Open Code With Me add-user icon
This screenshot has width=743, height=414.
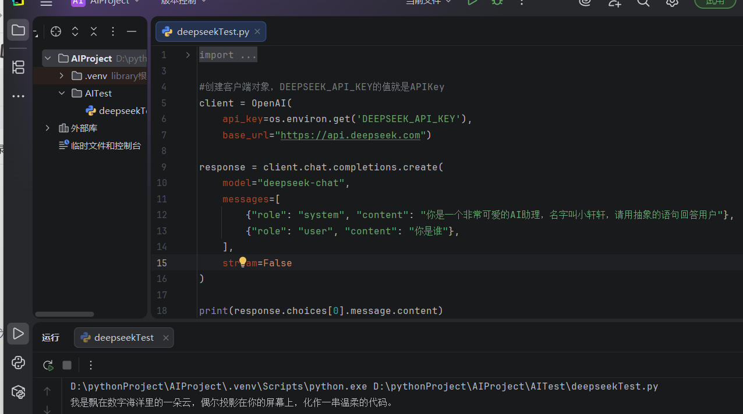615,3
